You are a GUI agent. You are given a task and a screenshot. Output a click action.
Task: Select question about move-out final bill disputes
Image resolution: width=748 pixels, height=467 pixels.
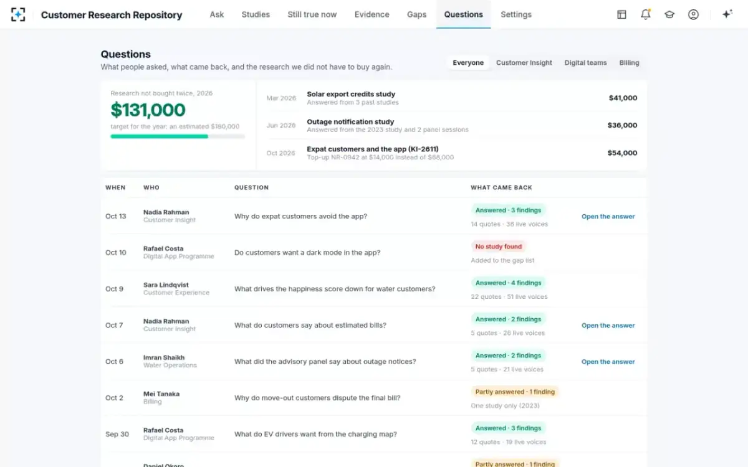[x=317, y=398]
